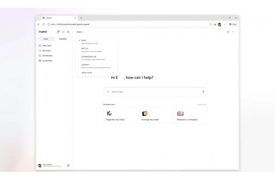Open settings gear icon at sidebar bottom

(x=68, y=165)
